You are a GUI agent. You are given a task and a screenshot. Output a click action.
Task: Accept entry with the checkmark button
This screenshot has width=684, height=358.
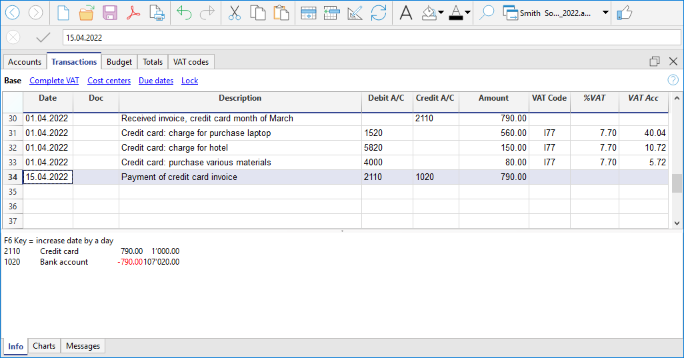click(43, 38)
